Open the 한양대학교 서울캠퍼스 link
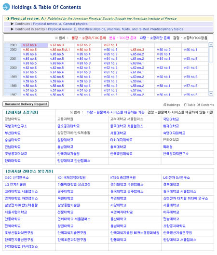Screen dimensions: 217x255 tap(180, 240)
